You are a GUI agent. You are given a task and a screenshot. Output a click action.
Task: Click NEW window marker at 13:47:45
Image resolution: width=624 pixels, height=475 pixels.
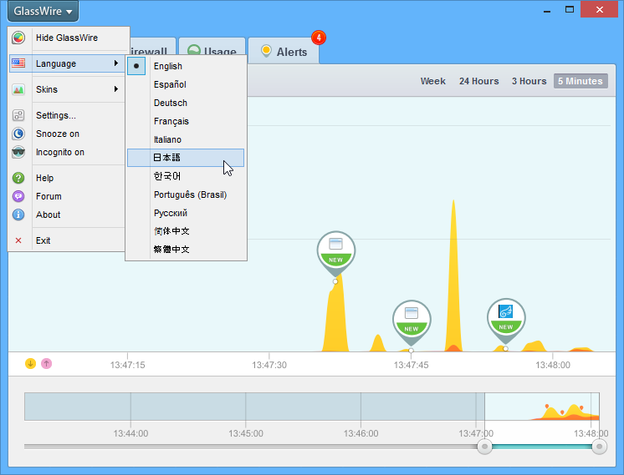pyautogui.click(x=411, y=321)
